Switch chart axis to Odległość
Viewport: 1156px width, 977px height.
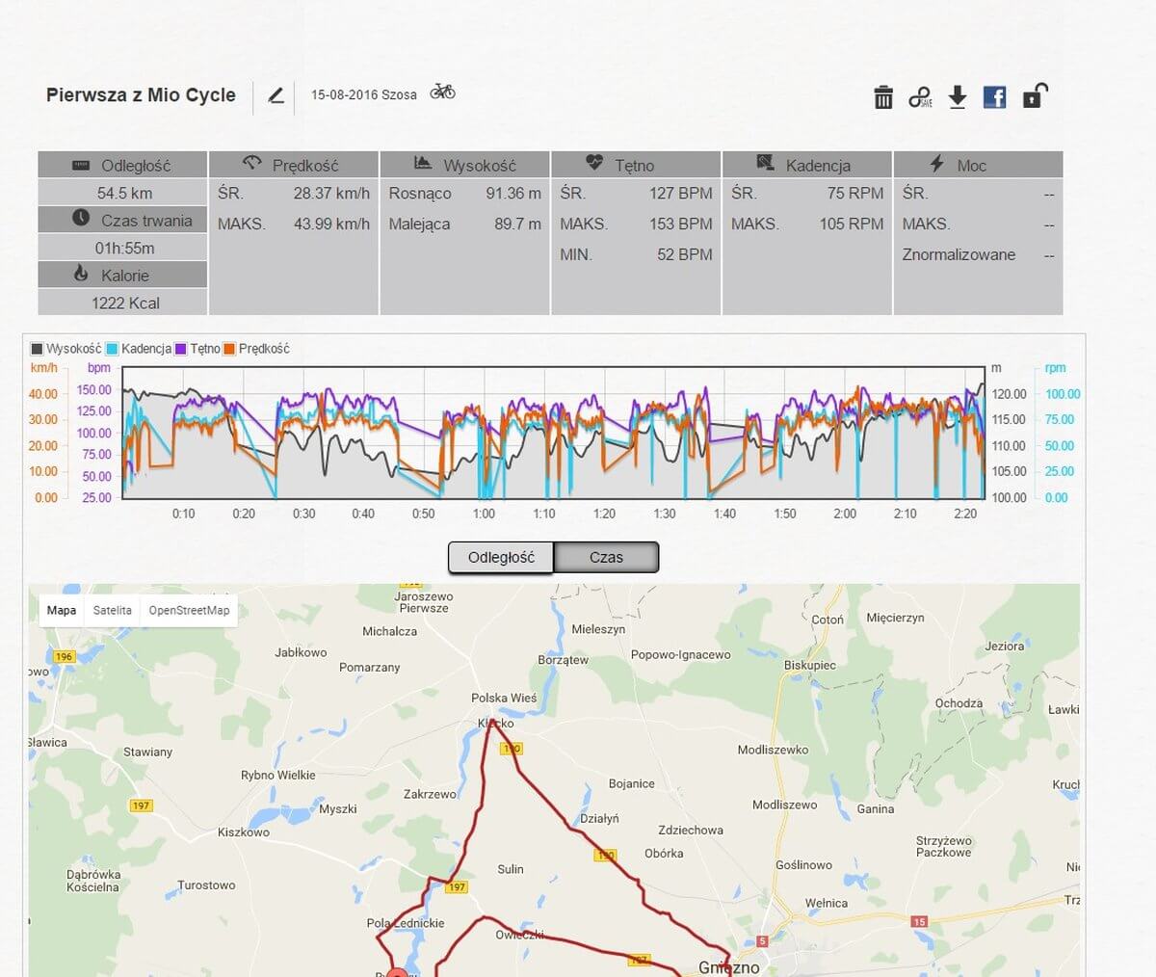click(x=501, y=557)
